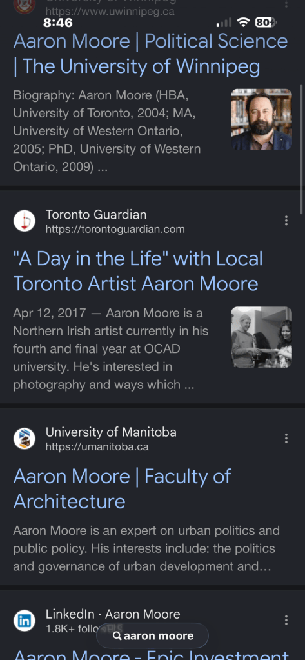This screenshot has height=660, width=305.
Task: Tap the University of Manitoba site favicon
Action: point(25,439)
